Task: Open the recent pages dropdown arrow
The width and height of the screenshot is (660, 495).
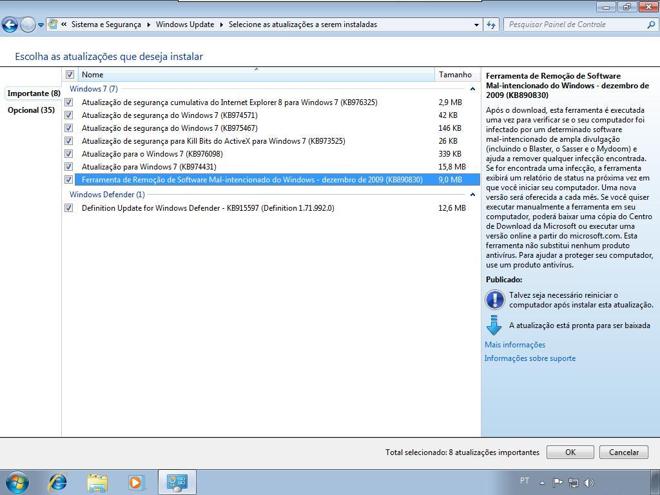Action: 41,25
